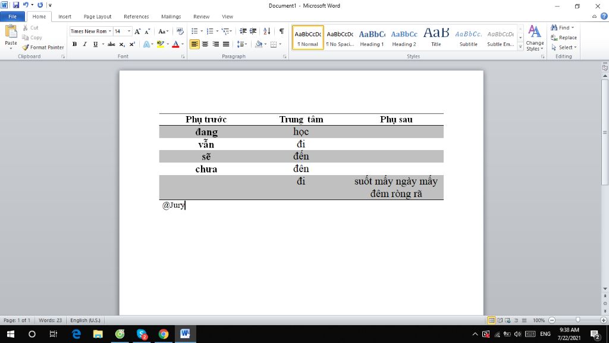The width and height of the screenshot is (609, 343).
Task: Click the Shading paint bucket
Action: pyautogui.click(x=259, y=44)
